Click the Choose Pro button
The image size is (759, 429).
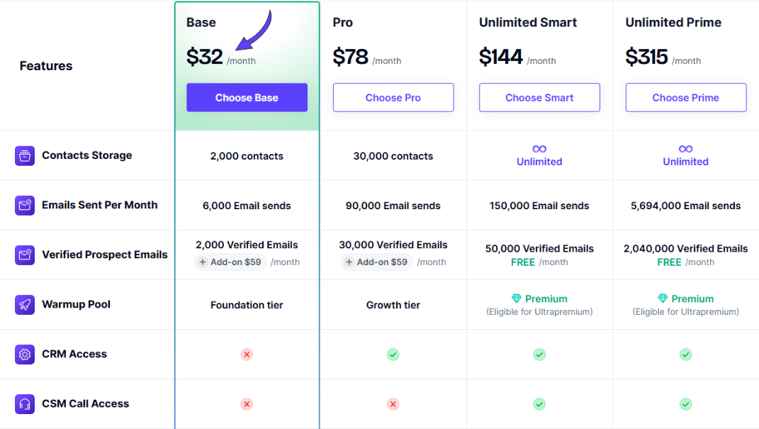pos(393,97)
